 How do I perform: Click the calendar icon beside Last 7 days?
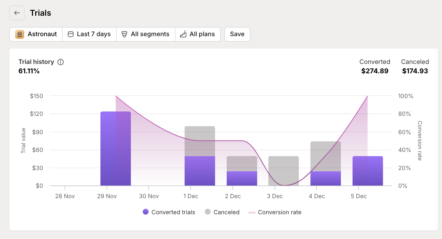click(x=71, y=34)
